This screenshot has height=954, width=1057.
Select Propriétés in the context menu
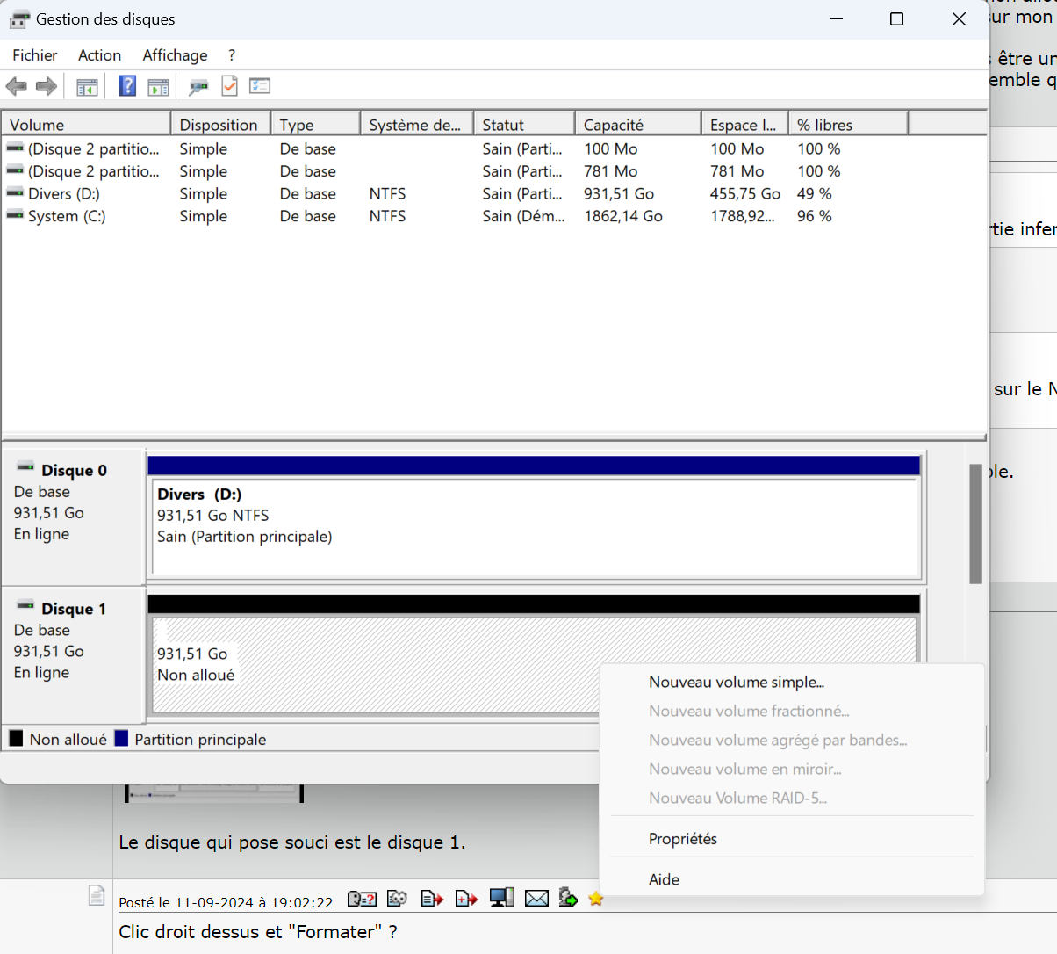(x=683, y=839)
